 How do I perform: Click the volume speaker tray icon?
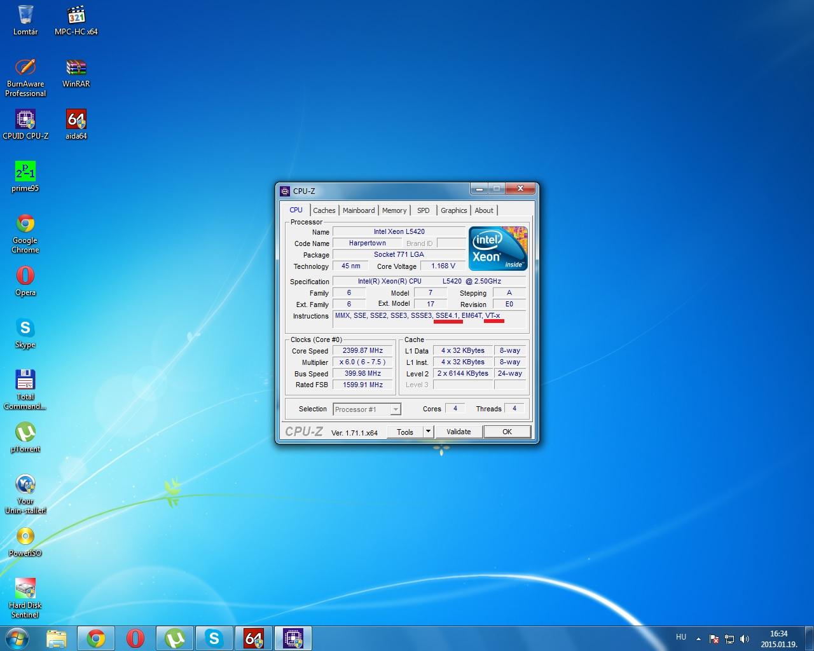pyautogui.click(x=745, y=639)
